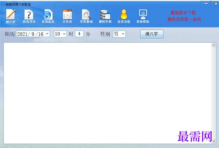Click the 最新版本下载 red link

click(183, 13)
